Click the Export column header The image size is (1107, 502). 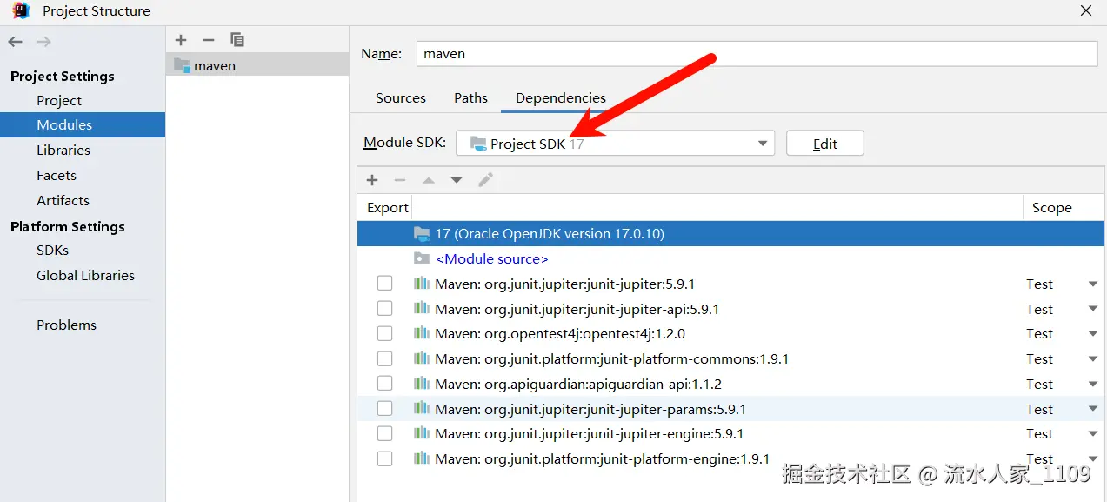pos(387,207)
